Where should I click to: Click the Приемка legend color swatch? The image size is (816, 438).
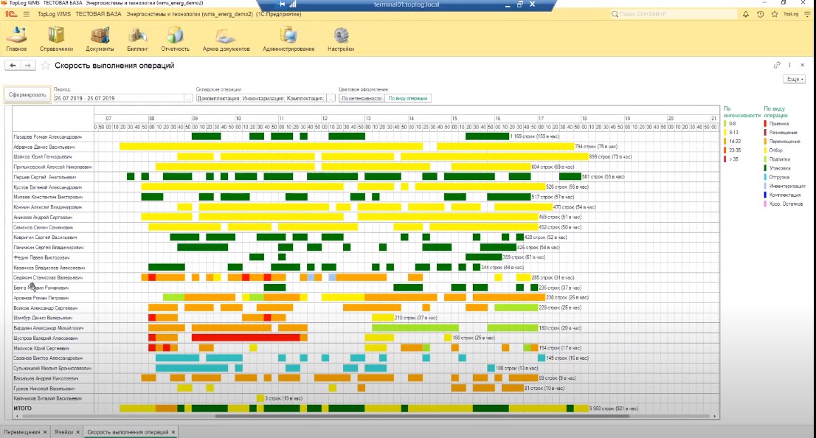766,124
